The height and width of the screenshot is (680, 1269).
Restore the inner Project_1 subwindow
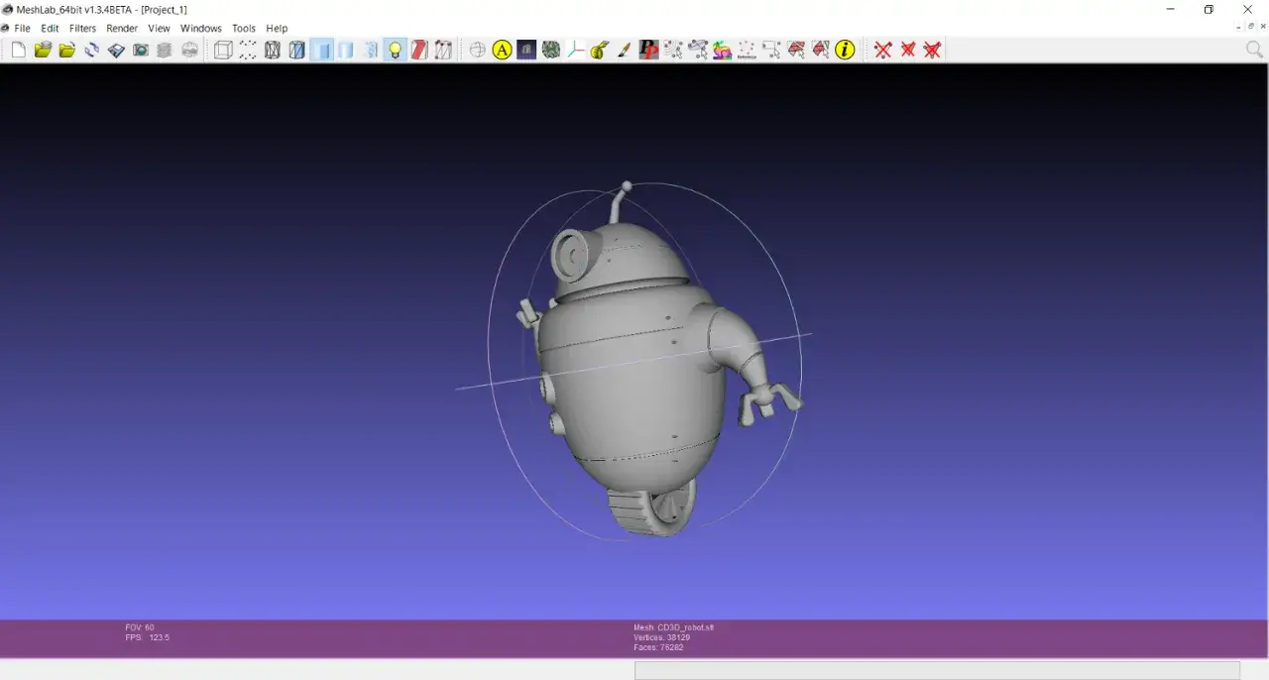tap(1251, 27)
